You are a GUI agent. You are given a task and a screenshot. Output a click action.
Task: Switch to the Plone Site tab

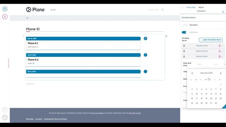pyautogui.click(x=191, y=7)
